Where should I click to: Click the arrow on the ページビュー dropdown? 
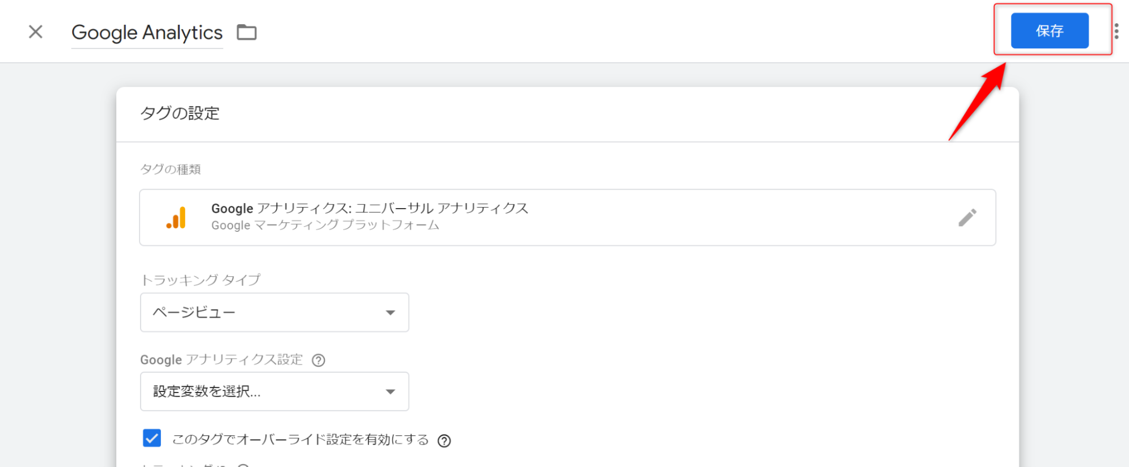point(390,312)
